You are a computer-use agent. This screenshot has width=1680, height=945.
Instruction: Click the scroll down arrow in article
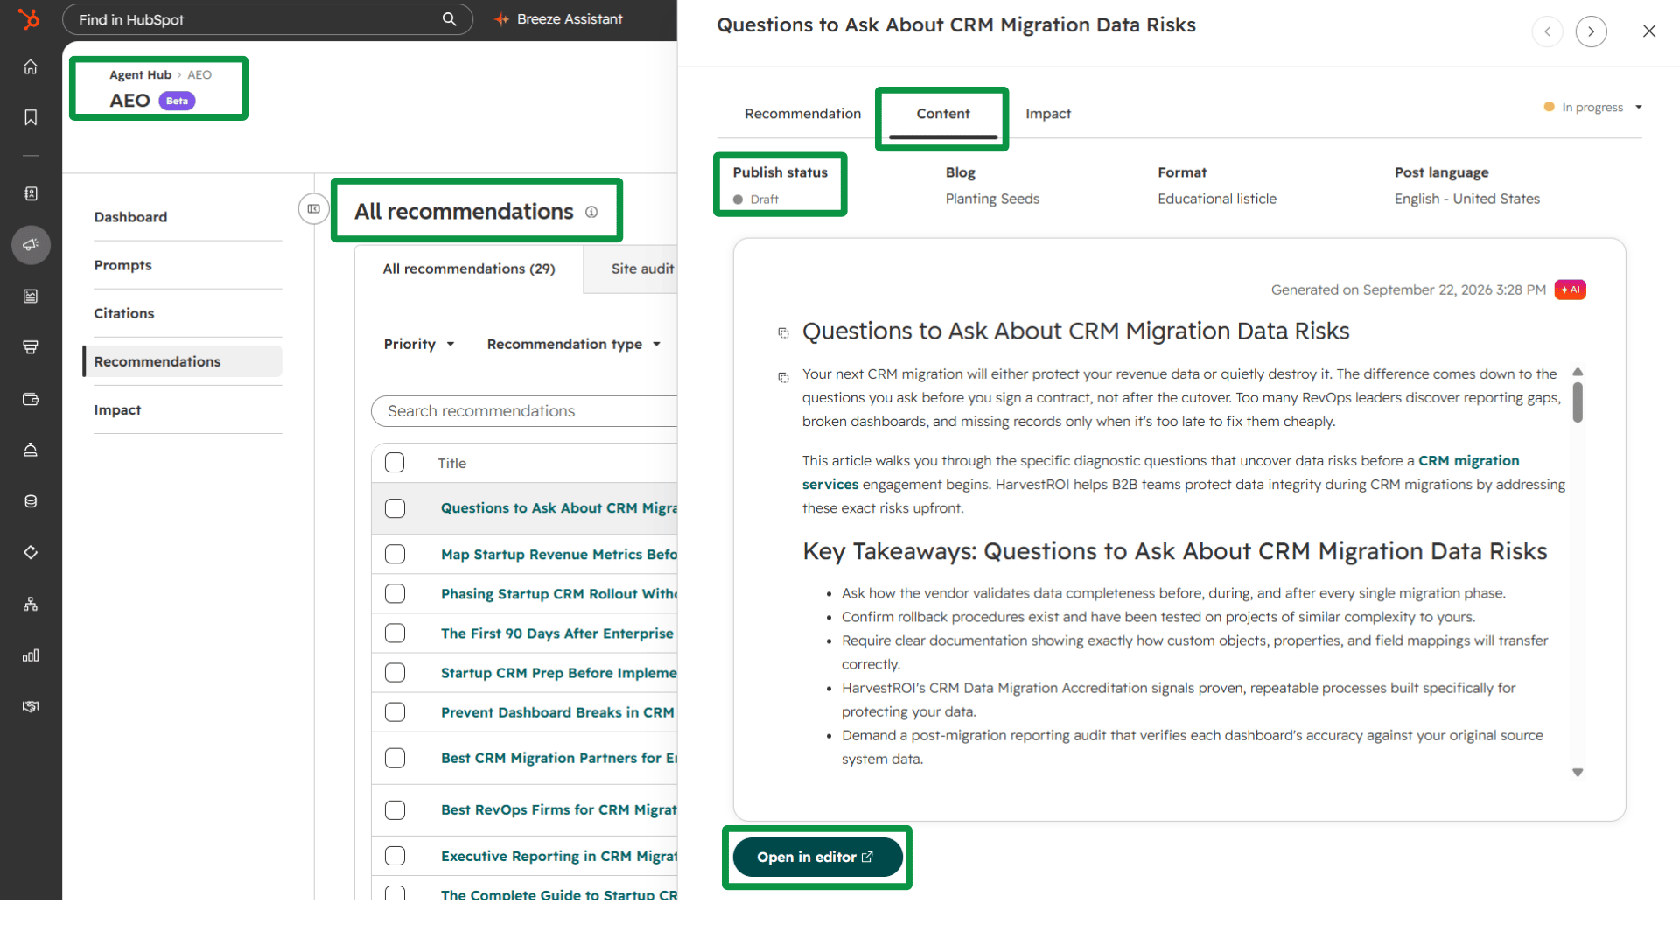1578,773
